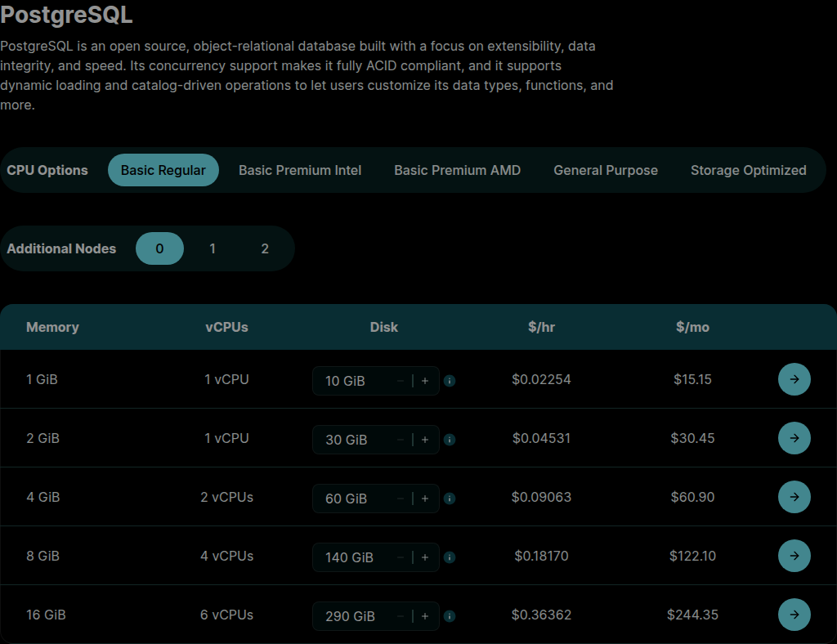Increase disk size from 290 GiB
This screenshot has width=837, height=644.
425,615
